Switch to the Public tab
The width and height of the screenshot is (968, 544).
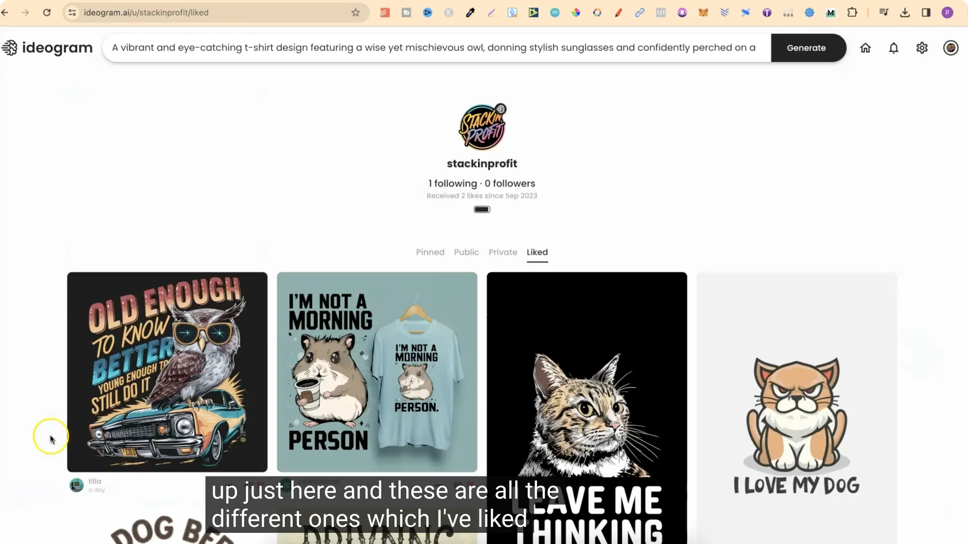click(x=466, y=252)
